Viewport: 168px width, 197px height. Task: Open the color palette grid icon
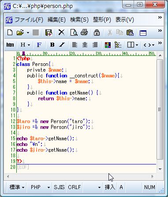(108, 45)
